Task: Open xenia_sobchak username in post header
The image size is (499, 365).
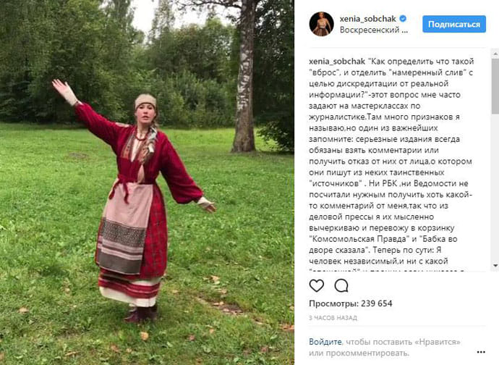Action: click(368, 19)
